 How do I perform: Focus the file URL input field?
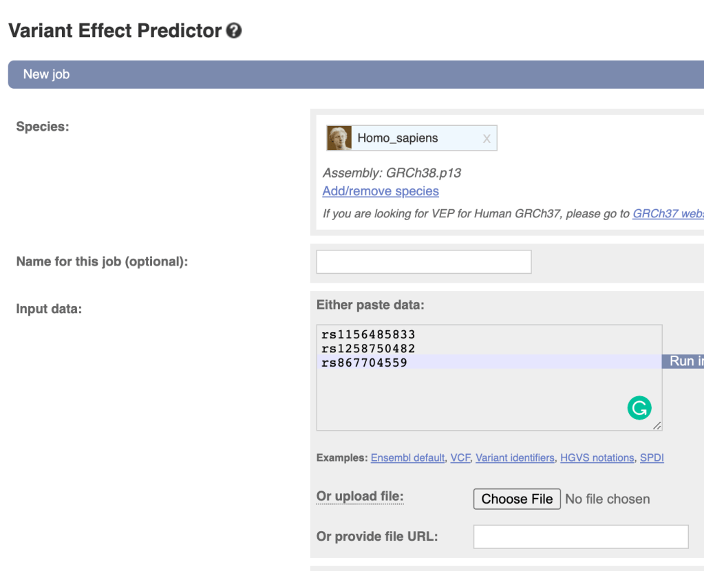[x=580, y=537]
